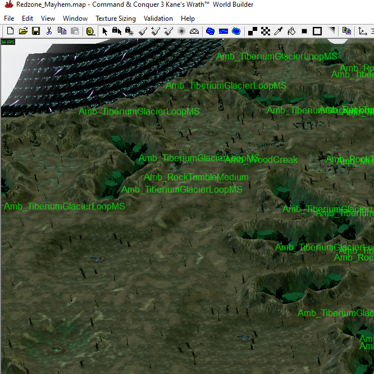
Task: Click the Cut scissors icon
Action: 49,31
